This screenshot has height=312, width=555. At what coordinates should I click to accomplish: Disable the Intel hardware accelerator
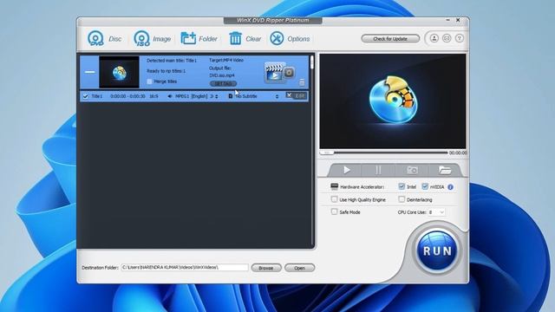click(x=402, y=186)
